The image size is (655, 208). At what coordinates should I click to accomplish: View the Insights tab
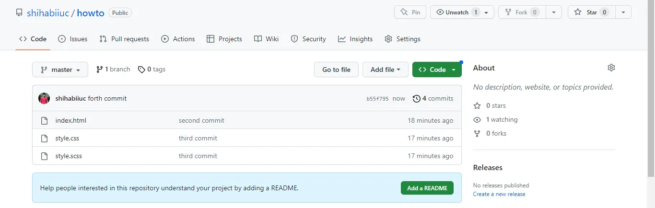click(x=355, y=39)
